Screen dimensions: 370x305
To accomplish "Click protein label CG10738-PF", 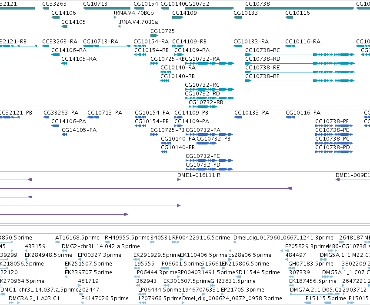I will [x=332, y=121].
